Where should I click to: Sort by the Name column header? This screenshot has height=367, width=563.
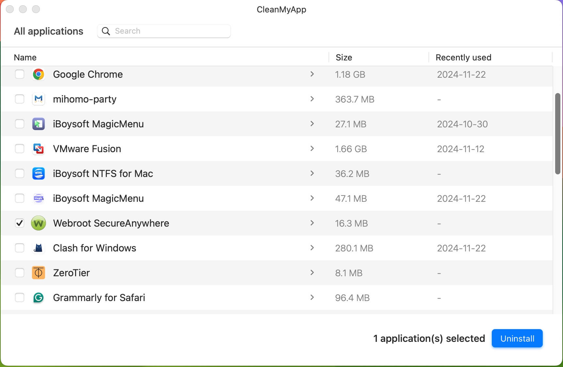[25, 57]
